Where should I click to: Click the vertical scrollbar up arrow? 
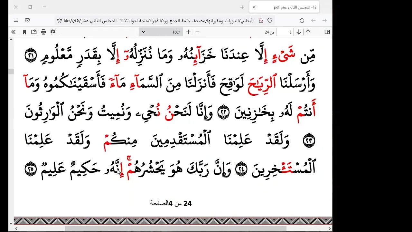tap(11, 39)
